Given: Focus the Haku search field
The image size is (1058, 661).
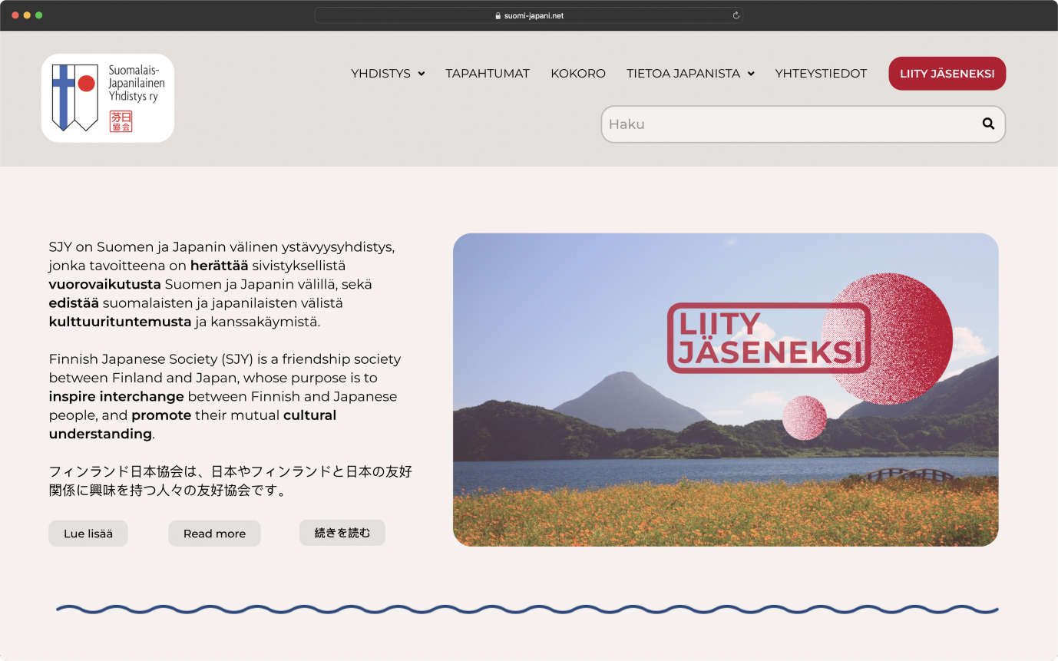Looking at the screenshot, I should [x=803, y=124].
